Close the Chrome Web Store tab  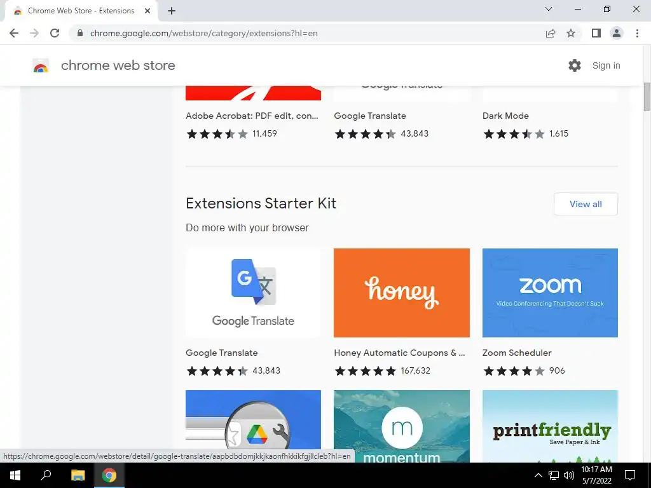point(147,11)
